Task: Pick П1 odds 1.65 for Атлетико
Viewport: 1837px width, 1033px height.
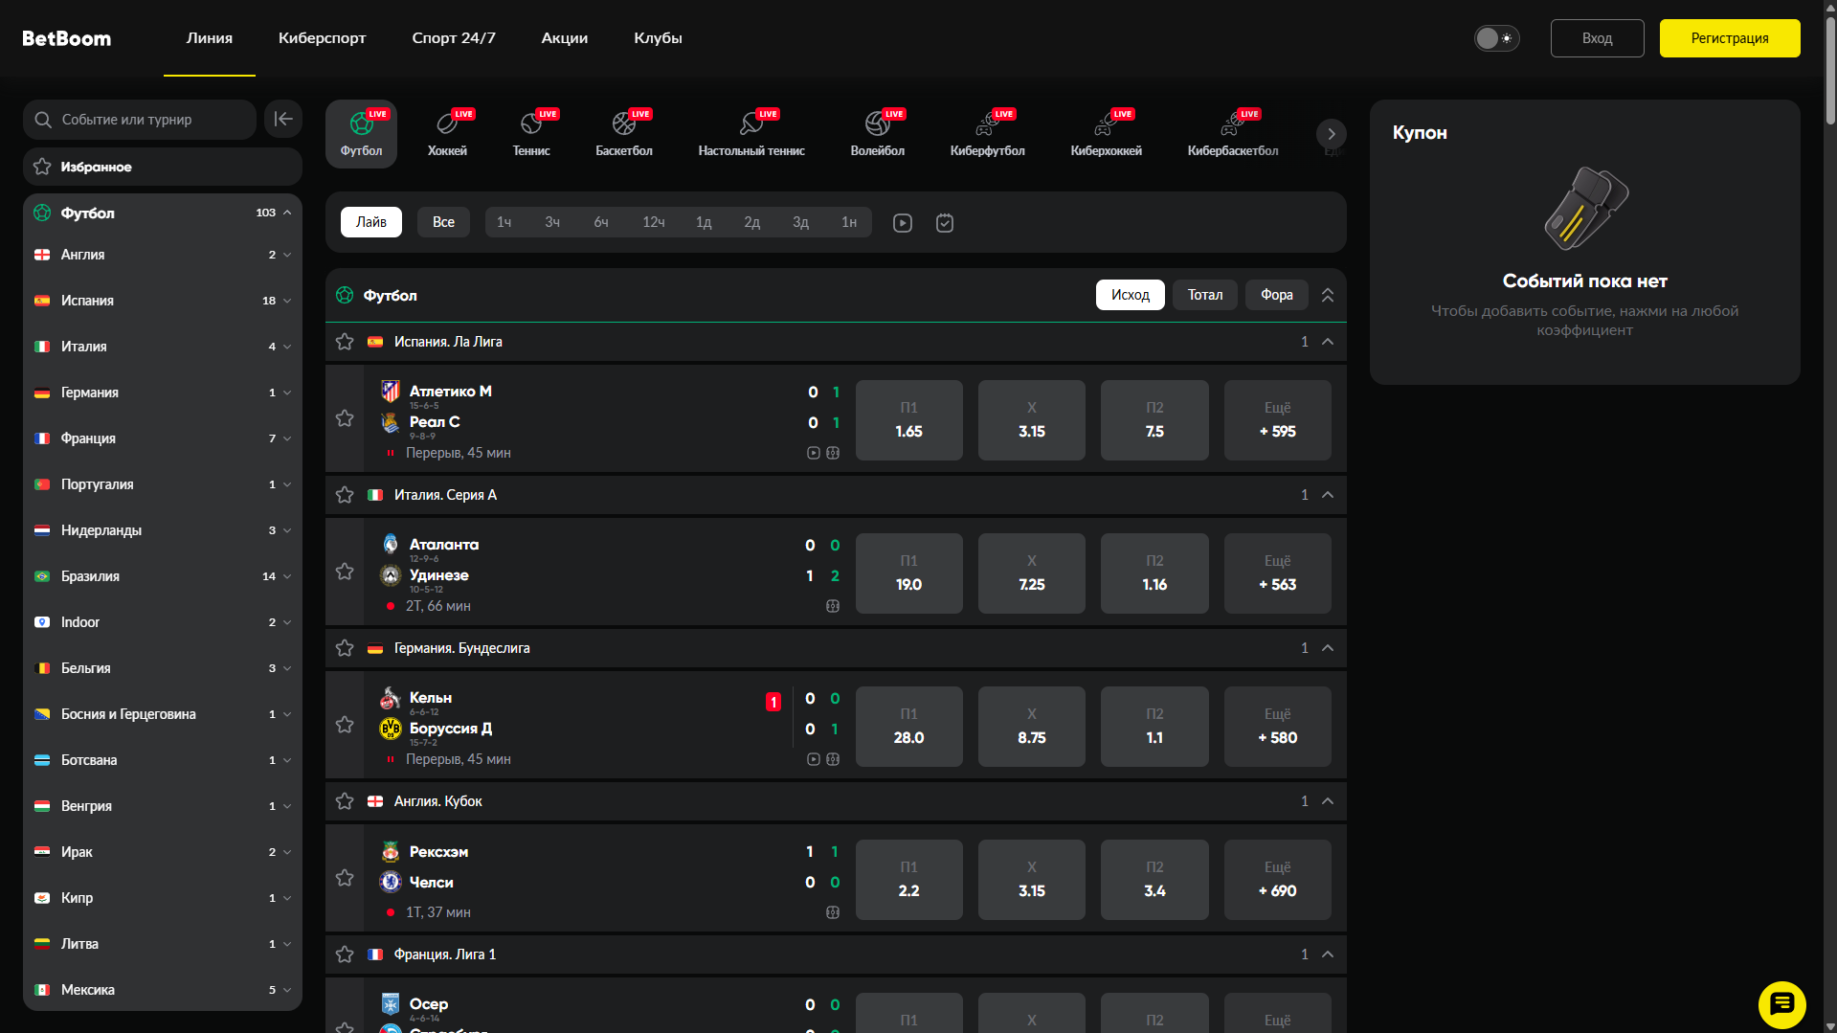Action: (x=908, y=420)
